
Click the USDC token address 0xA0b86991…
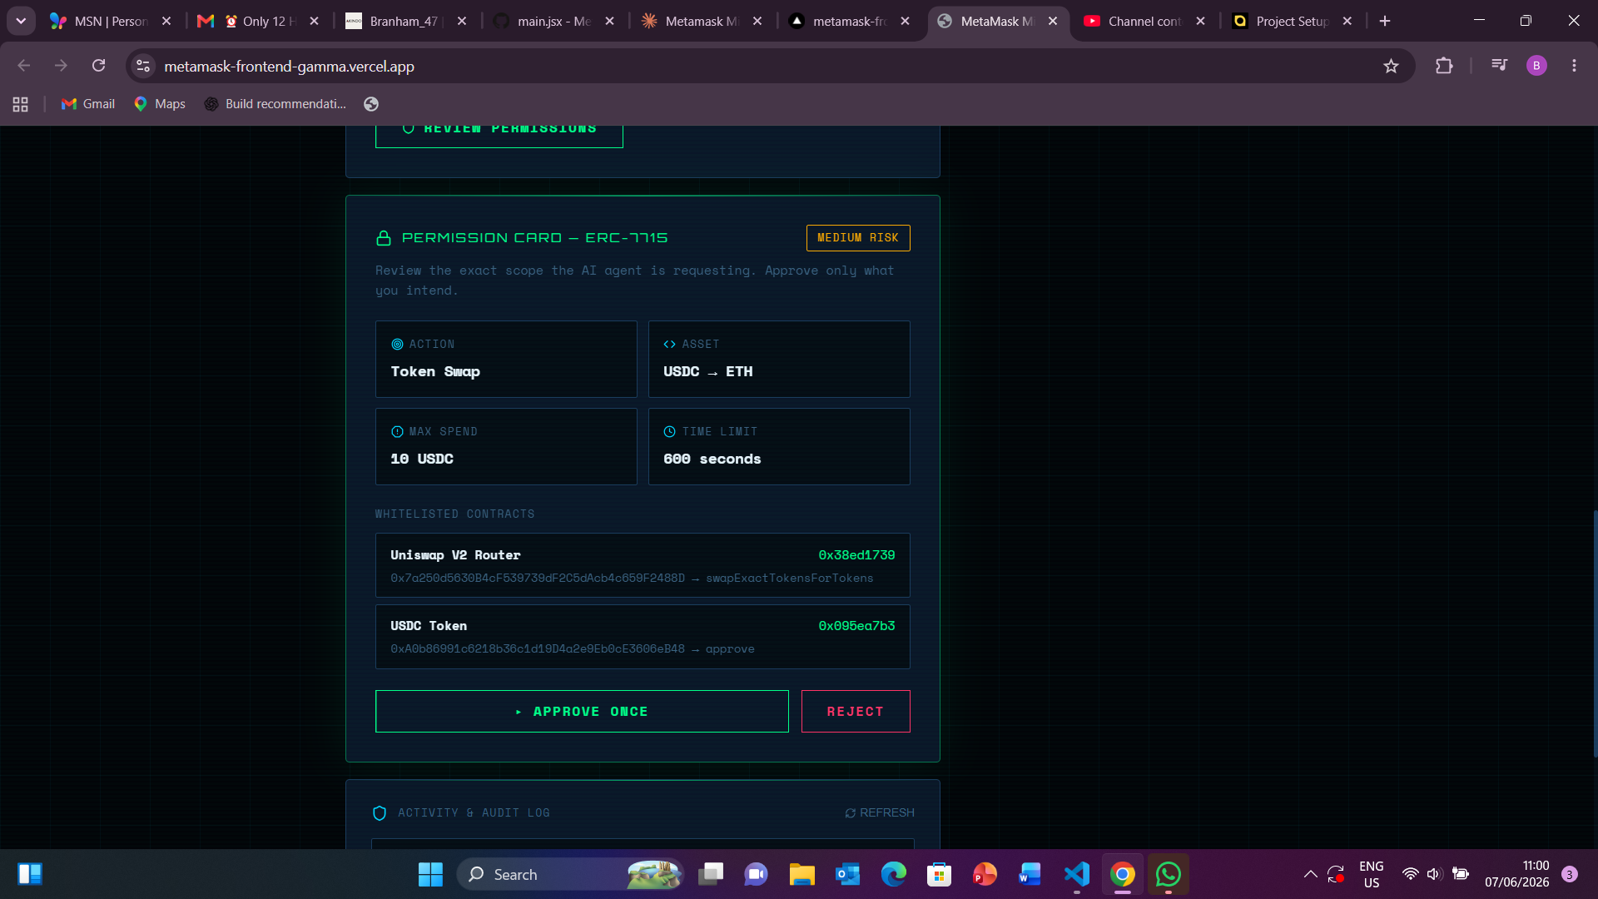tap(538, 649)
